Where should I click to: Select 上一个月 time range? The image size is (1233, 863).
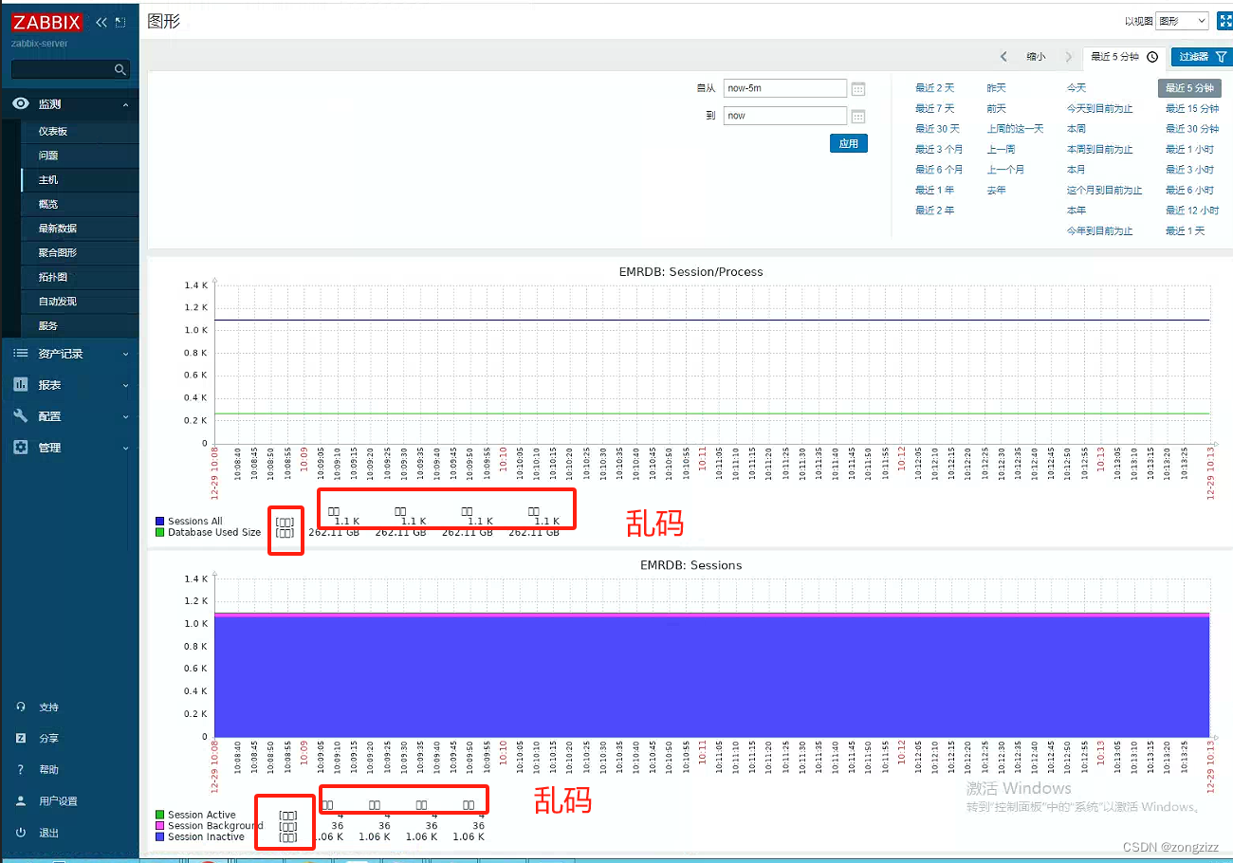(1004, 170)
